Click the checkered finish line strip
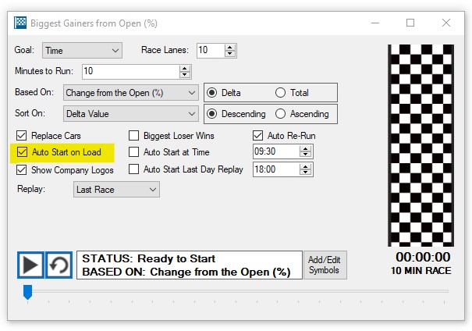Screen dimensions: 472x331 [421, 145]
